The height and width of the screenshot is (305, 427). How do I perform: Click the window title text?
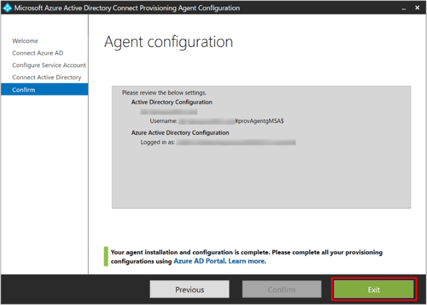pyautogui.click(x=127, y=8)
